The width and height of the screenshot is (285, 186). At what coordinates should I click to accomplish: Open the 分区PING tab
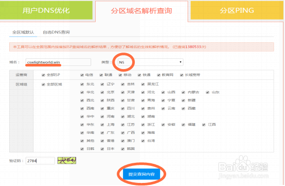(x=237, y=10)
